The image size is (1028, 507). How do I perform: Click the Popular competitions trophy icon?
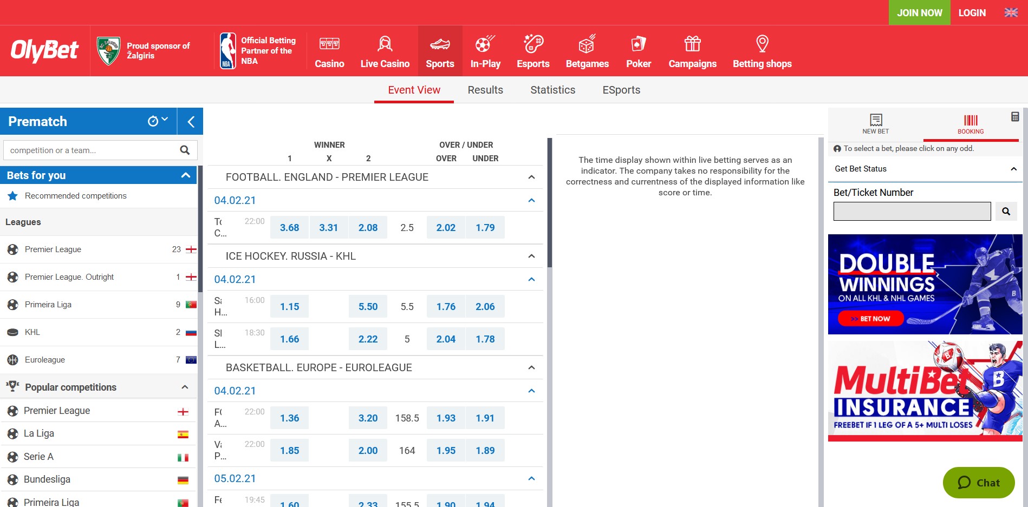point(12,386)
